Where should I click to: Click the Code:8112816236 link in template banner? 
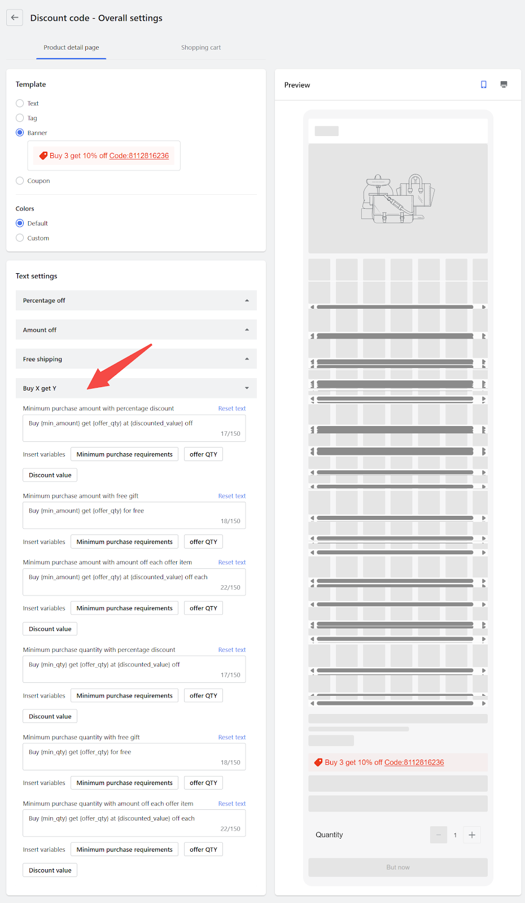[x=139, y=156]
